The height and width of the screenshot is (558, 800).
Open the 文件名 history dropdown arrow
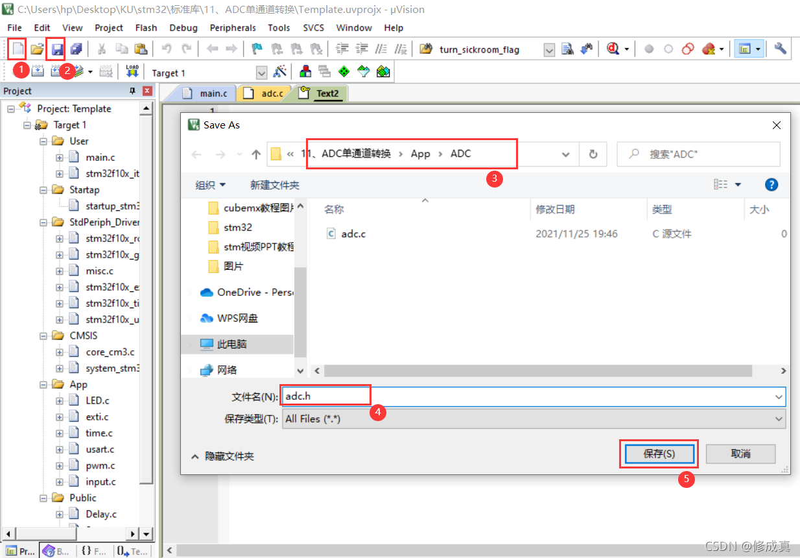(779, 396)
